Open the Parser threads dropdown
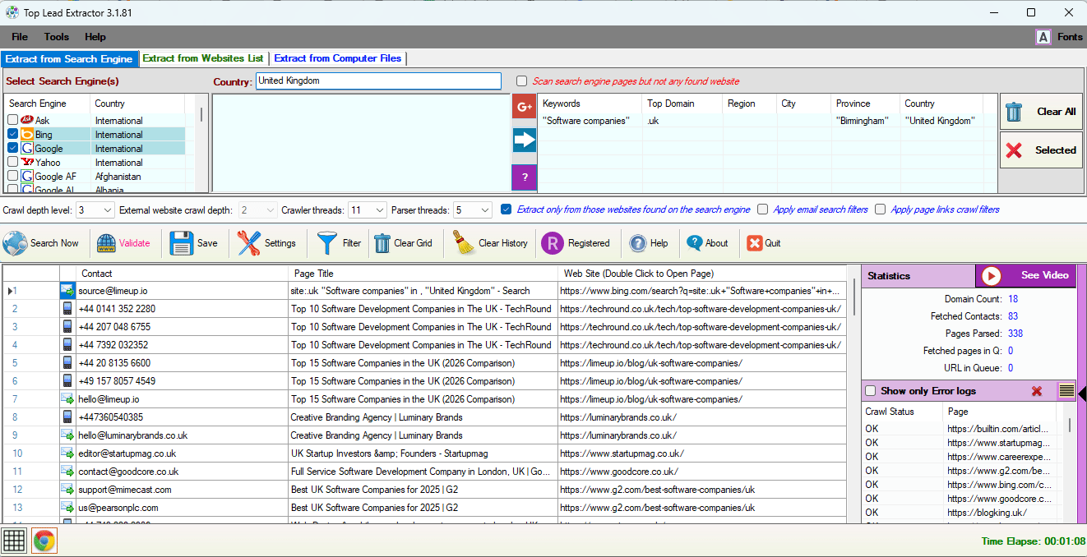 [484, 210]
